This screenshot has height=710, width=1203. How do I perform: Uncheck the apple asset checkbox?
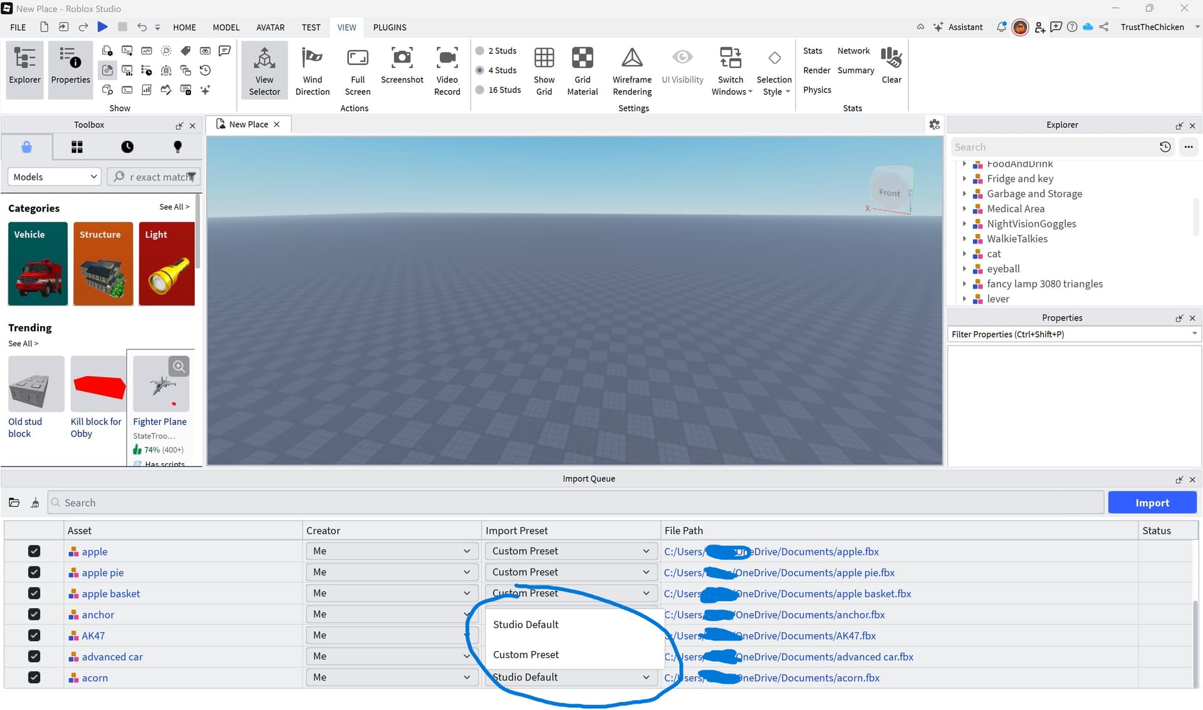click(x=34, y=551)
